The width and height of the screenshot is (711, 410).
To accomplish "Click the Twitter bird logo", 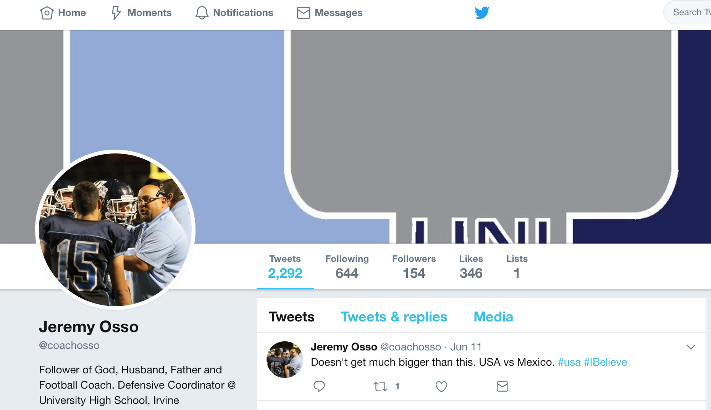I will tap(482, 13).
